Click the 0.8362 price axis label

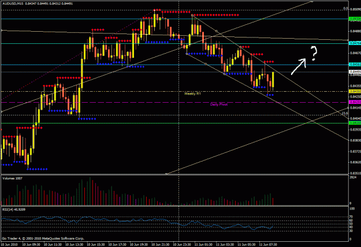355,162
